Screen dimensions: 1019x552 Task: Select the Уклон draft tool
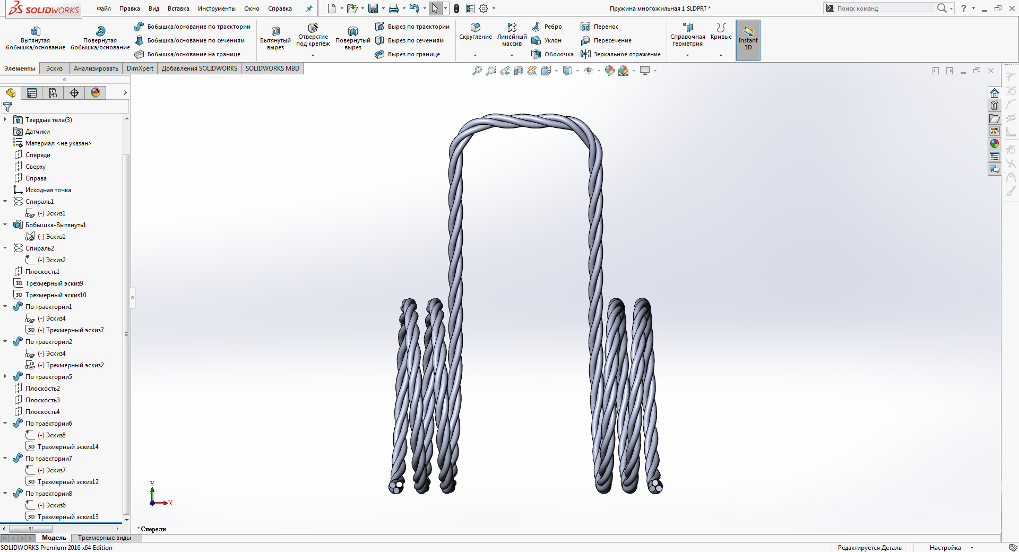(x=546, y=40)
